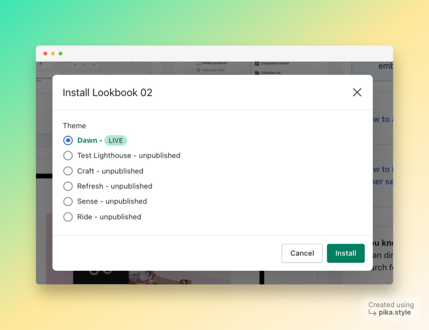Click the Collapsible content section icon
This screenshot has width=429, height=330.
257,64
